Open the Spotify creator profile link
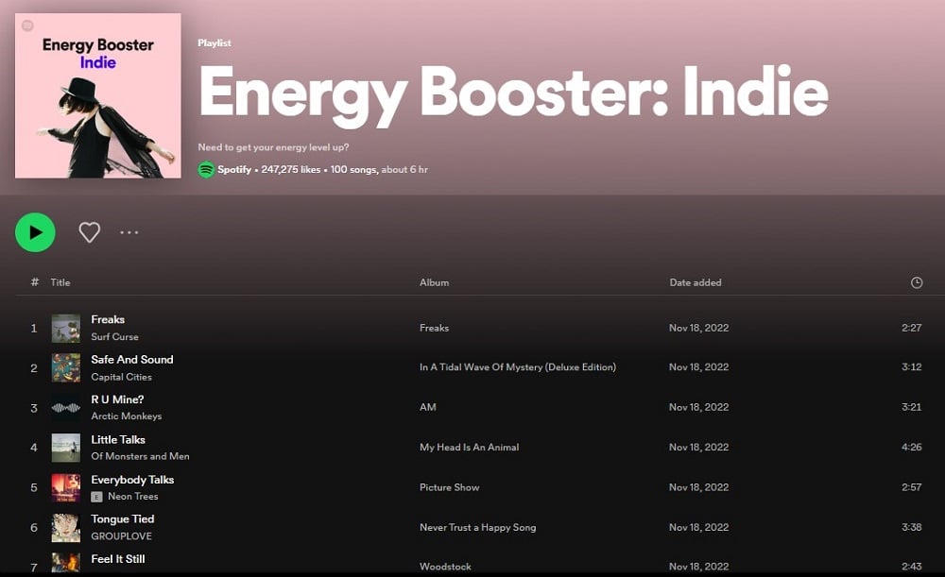 233,169
